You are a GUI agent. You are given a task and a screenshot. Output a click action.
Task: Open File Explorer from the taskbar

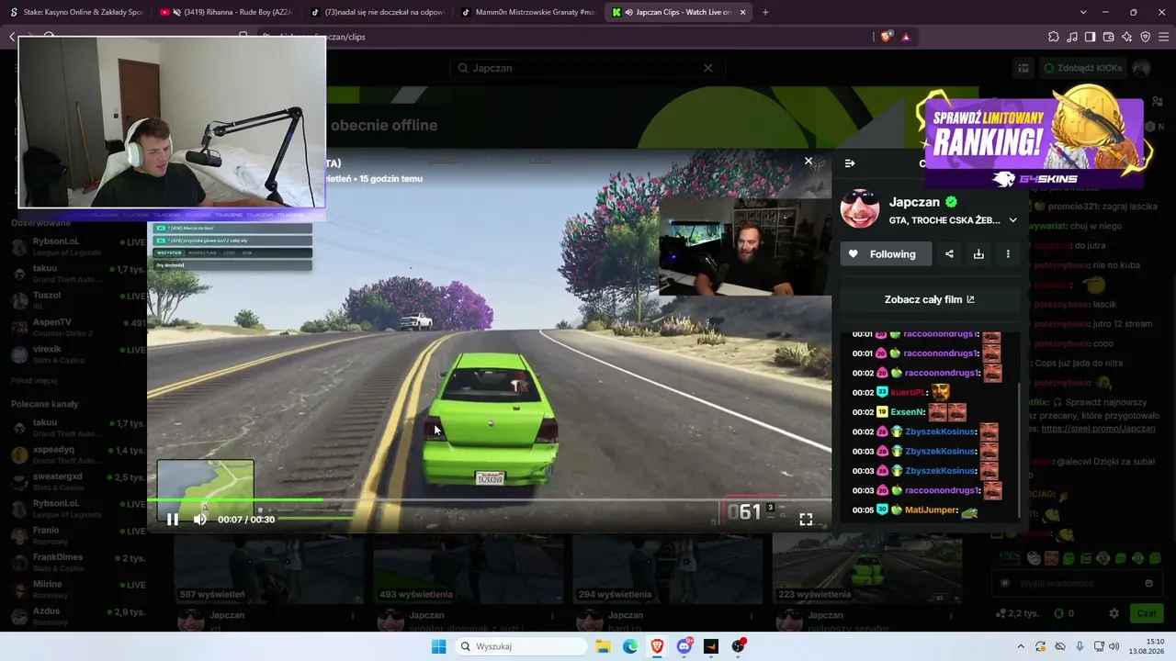(x=604, y=646)
